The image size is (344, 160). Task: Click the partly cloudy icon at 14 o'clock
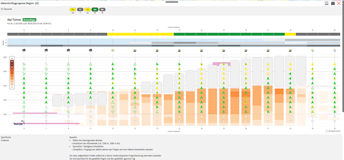pos(201,50)
